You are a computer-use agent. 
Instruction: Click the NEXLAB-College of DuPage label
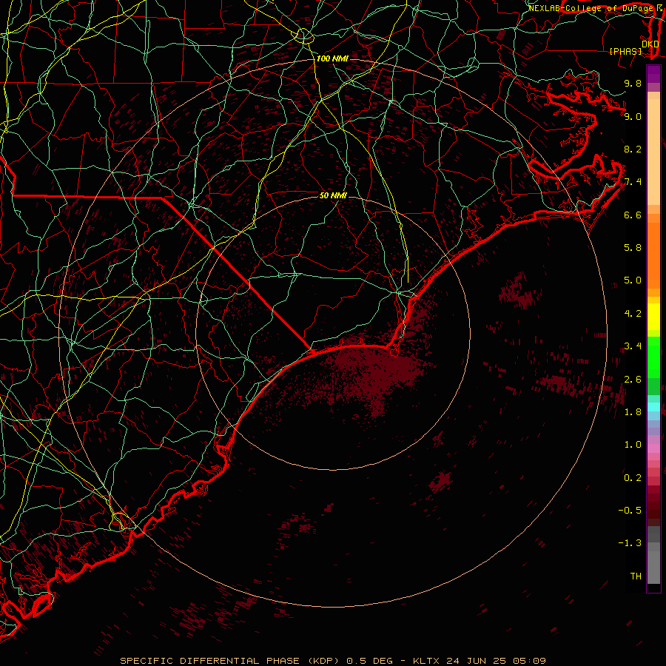point(591,8)
